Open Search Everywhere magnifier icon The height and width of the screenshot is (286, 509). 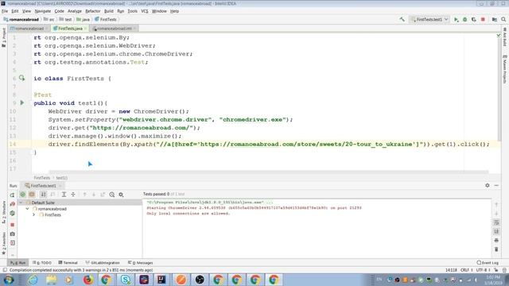503,19
